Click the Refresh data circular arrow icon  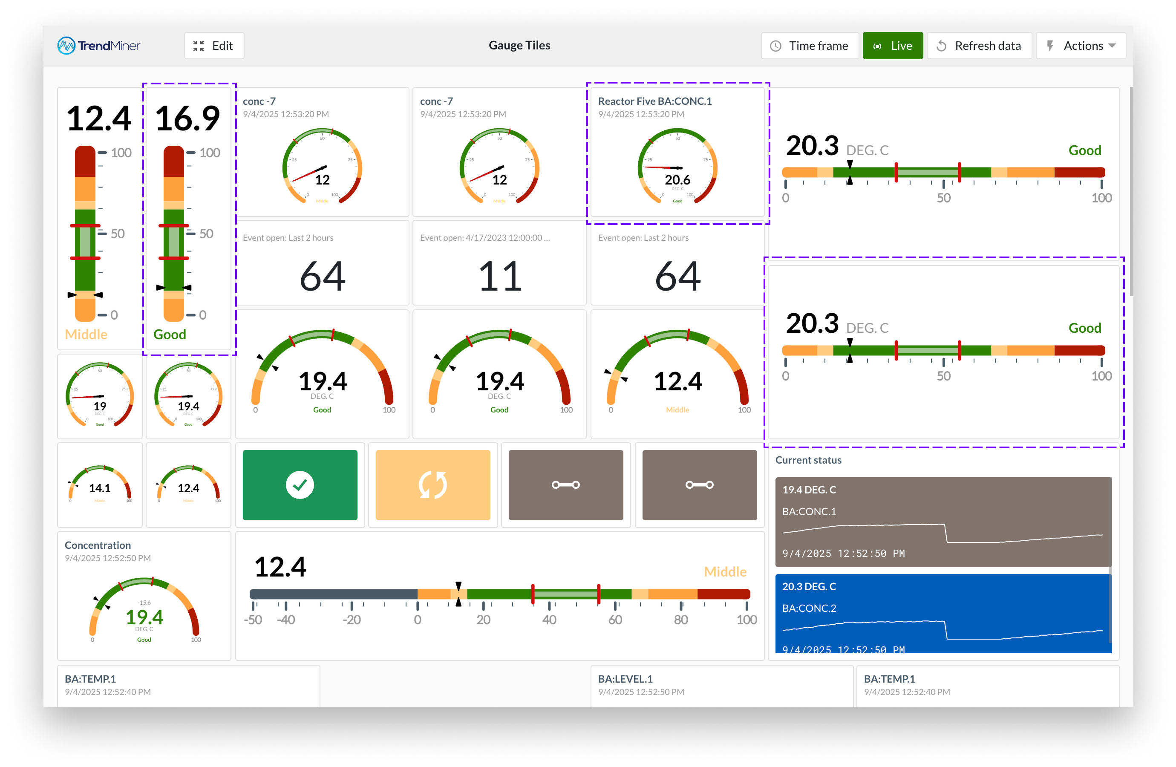tap(941, 46)
